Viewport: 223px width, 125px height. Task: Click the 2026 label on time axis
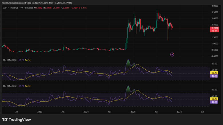pos(179,112)
